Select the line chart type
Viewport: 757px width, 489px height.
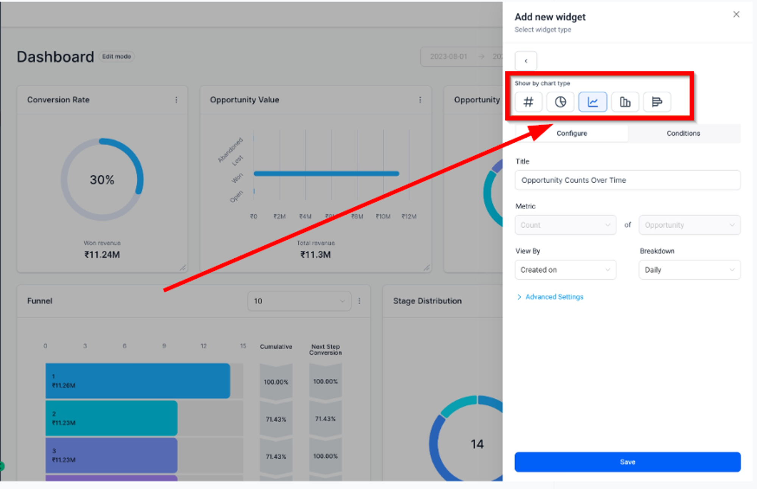592,102
